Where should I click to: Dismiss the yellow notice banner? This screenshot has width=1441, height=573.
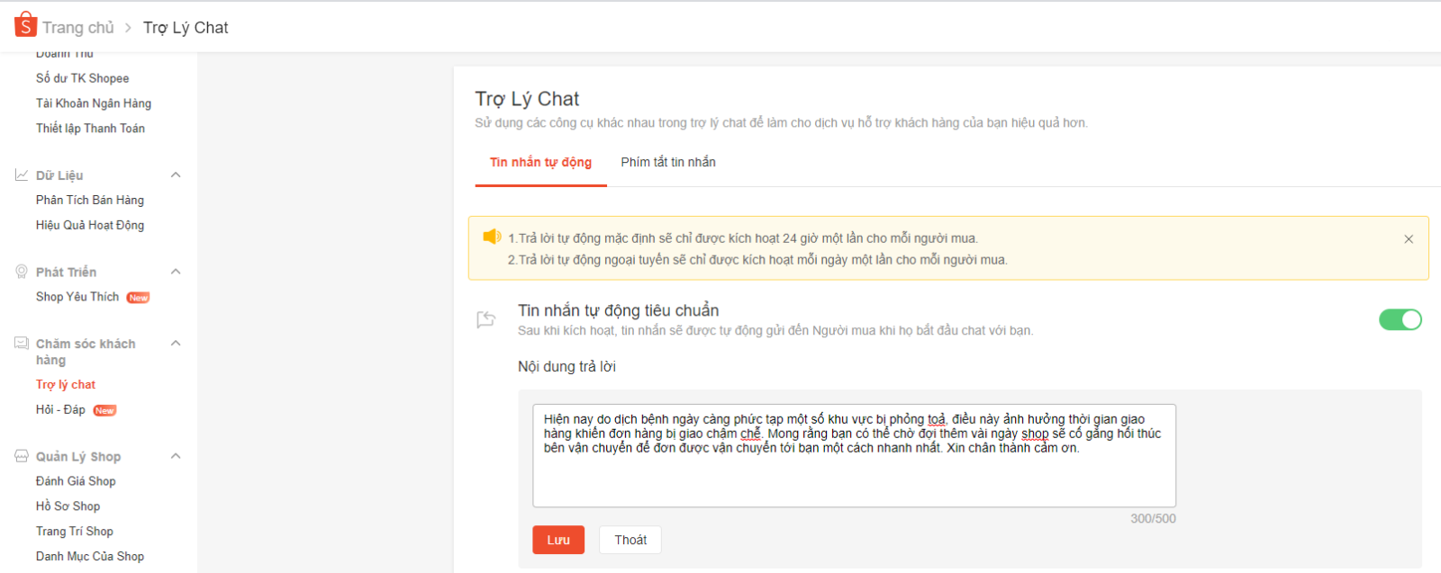1409,239
